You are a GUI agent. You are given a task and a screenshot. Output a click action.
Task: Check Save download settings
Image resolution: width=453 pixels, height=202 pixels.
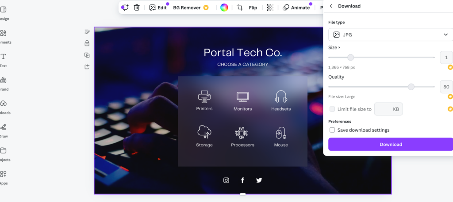click(x=332, y=130)
